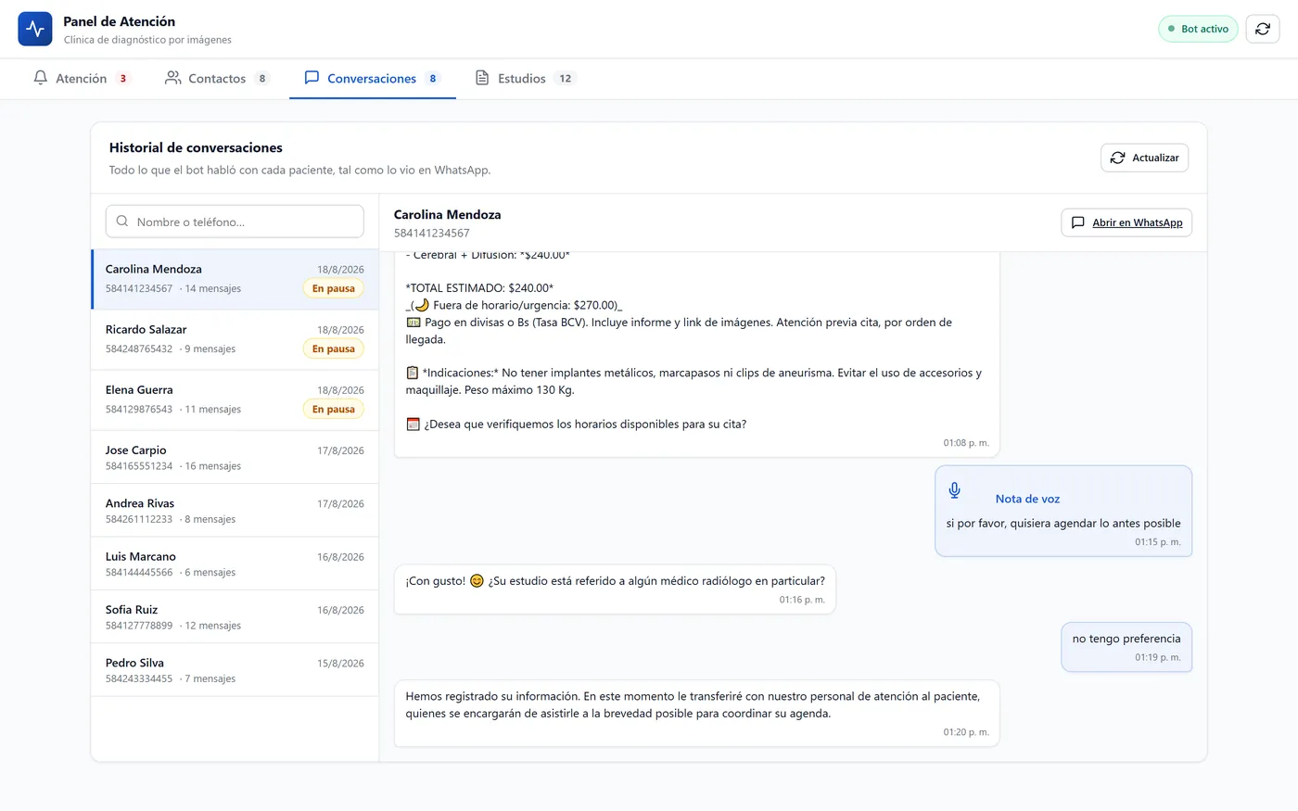
Task: Select Carolina Mendoza conversation in list
Action: point(235,279)
